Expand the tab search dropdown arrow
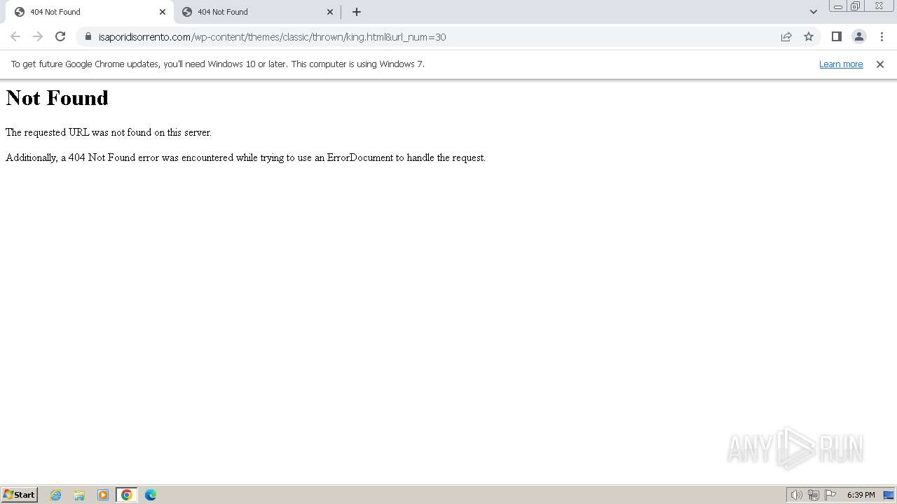Viewport: 897px width, 504px height. pyautogui.click(x=813, y=12)
